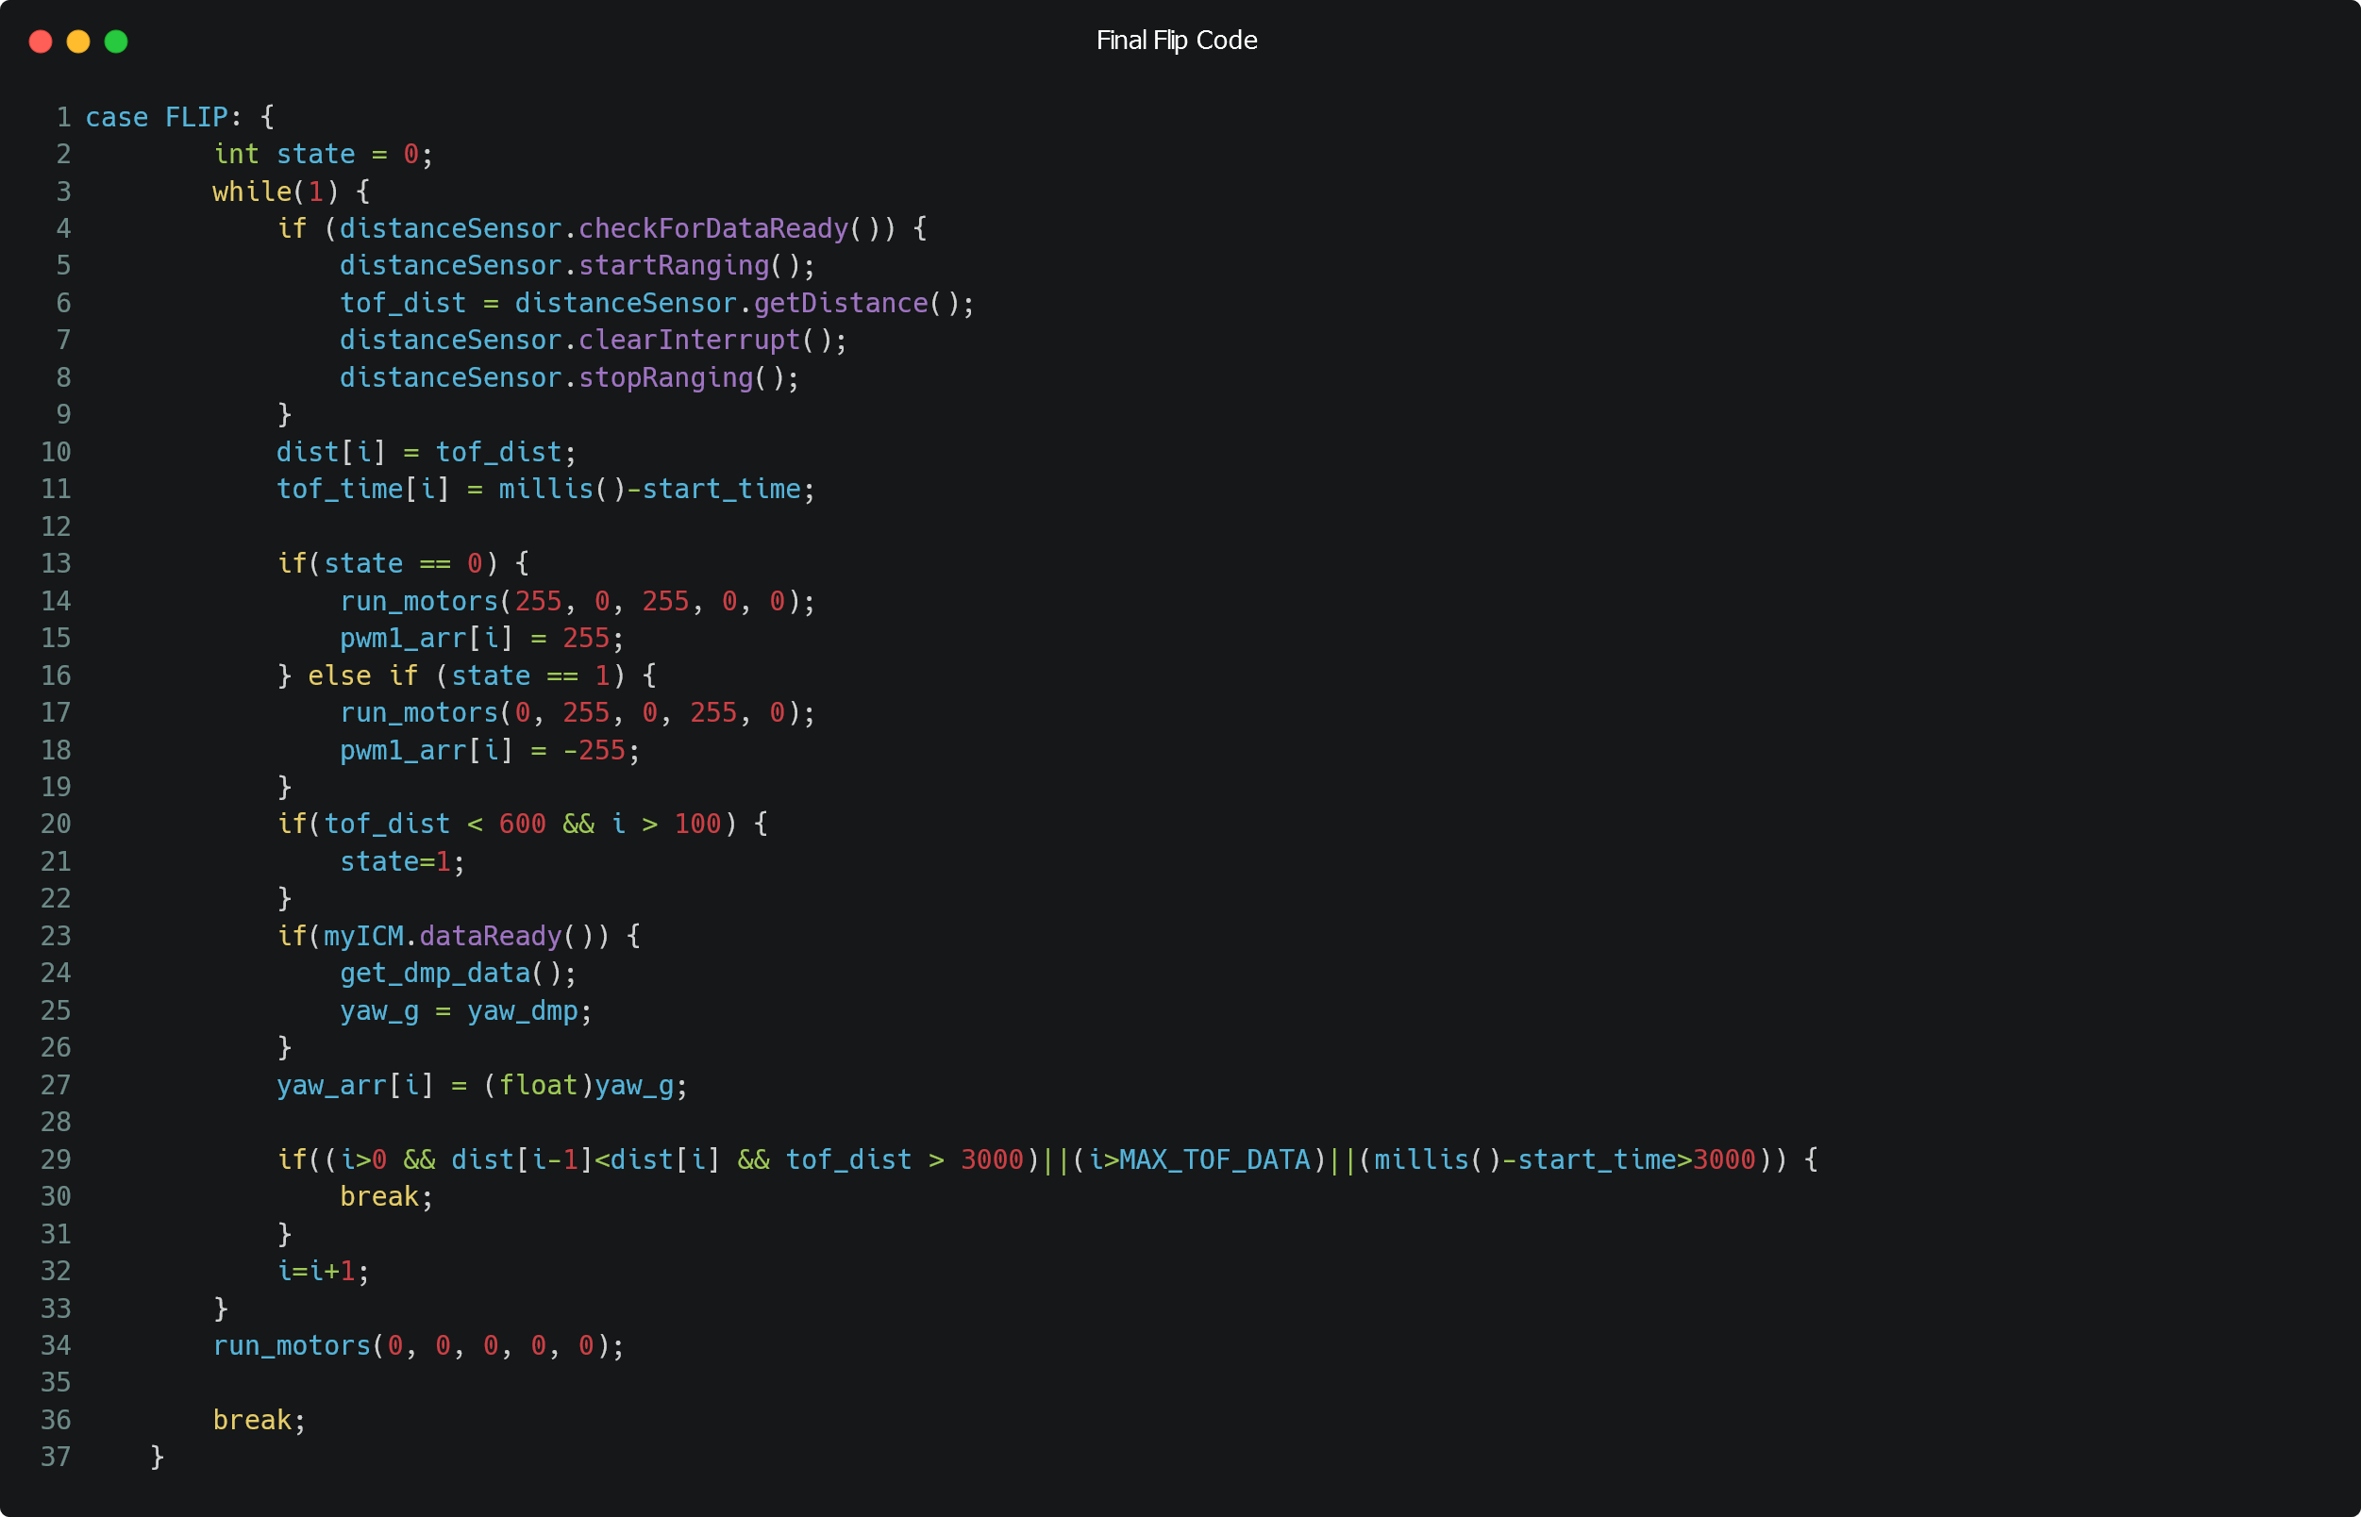Click line number 35 in the gutter
The height and width of the screenshot is (1517, 2361).
click(57, 1383)
